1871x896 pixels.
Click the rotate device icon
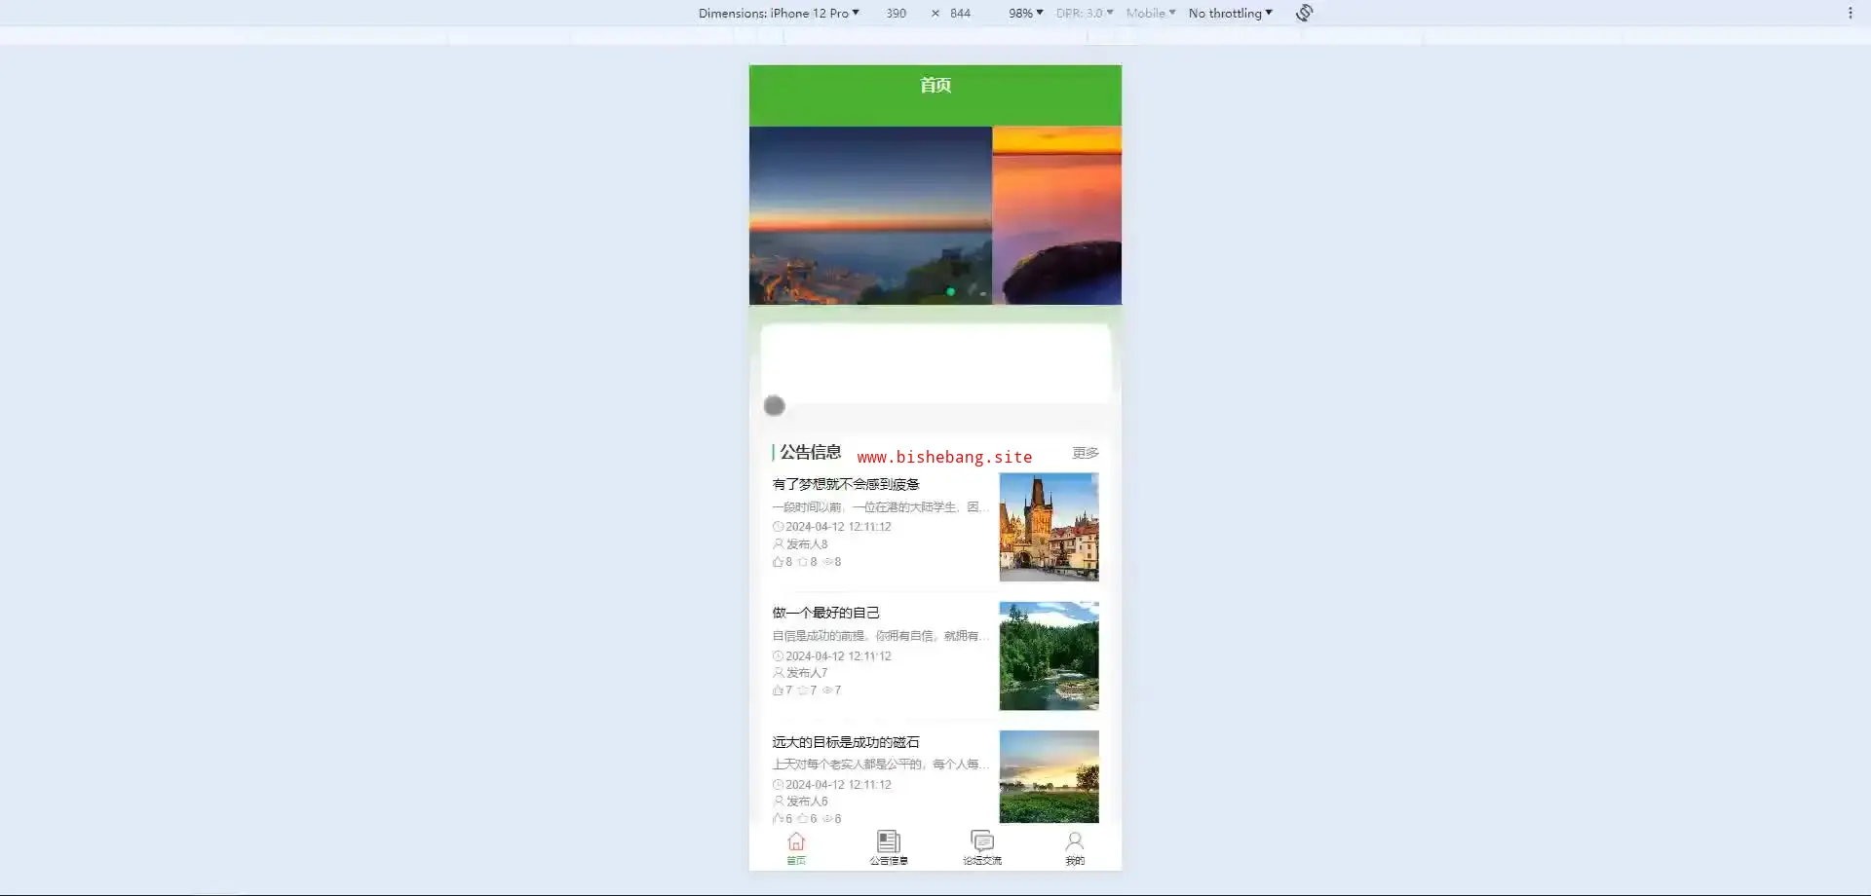tap(1304, 13)
